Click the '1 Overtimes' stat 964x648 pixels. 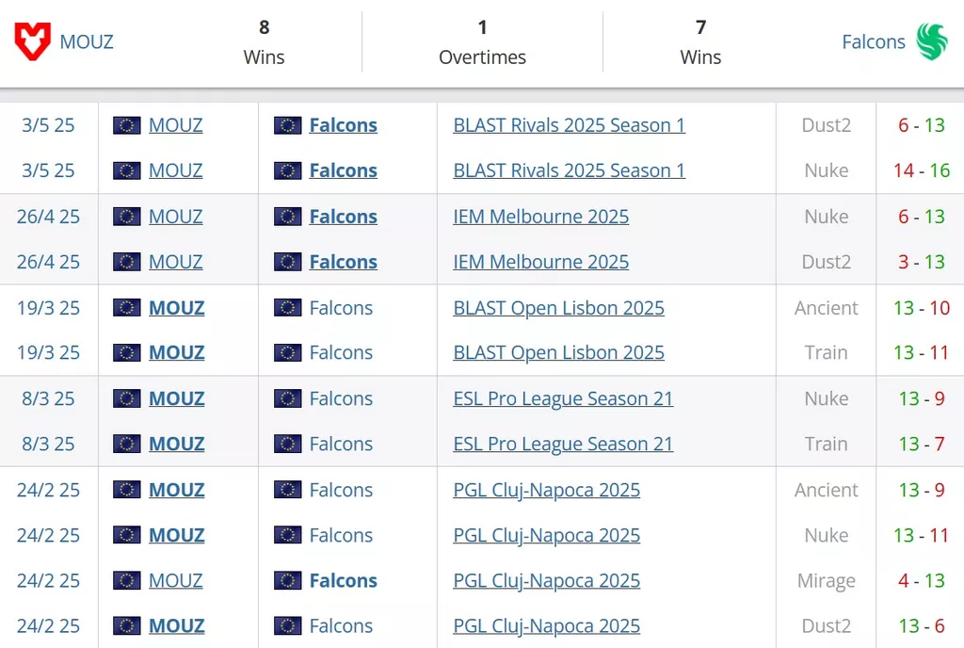483,41
